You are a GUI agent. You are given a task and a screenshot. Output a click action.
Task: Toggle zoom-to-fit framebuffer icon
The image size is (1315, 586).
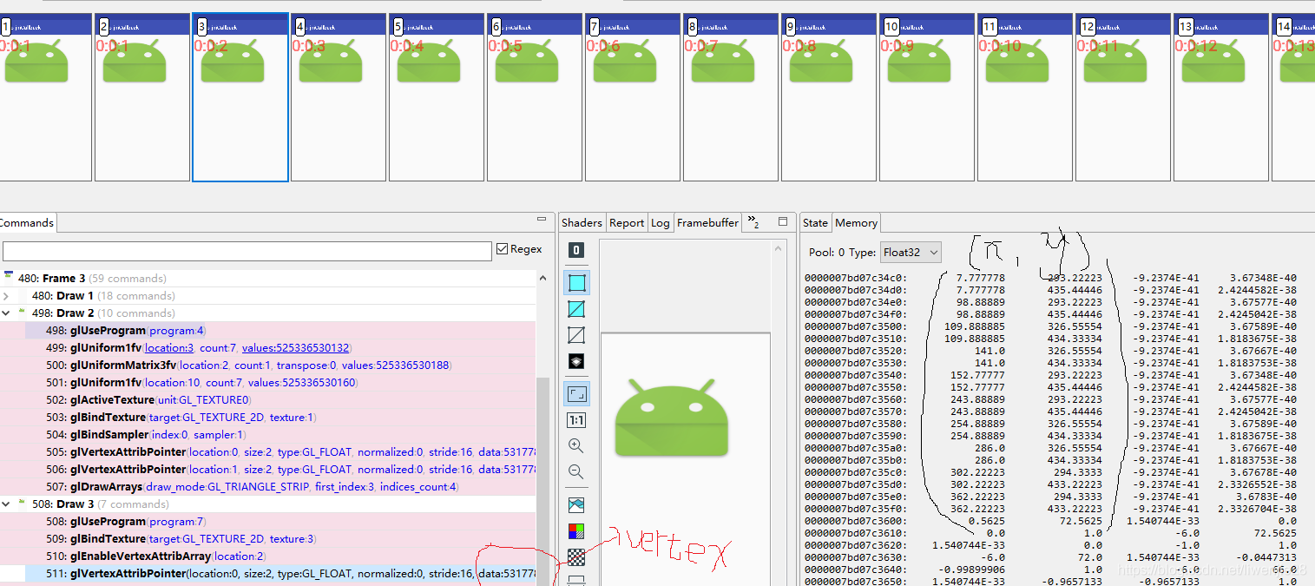coord(575,394)
